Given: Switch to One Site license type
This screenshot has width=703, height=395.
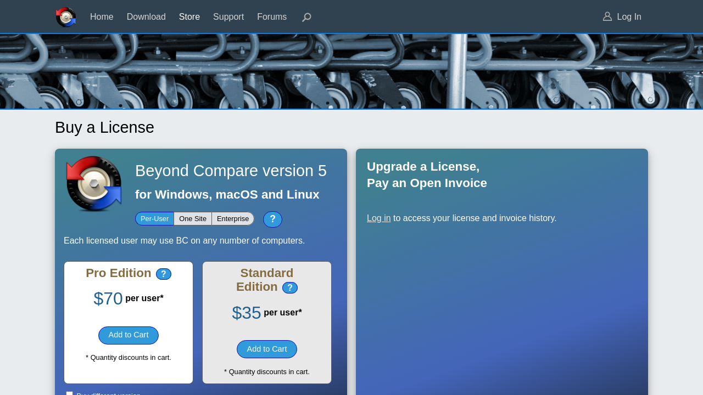Looking at the screenshot, I should [193, 219].
